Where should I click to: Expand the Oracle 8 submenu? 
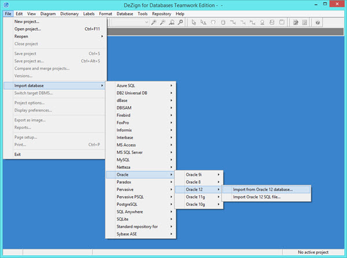(199, 182)
